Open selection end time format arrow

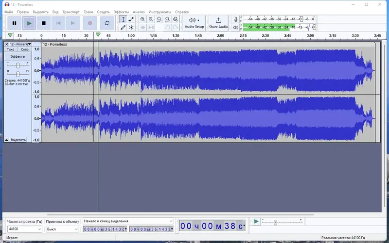[x=172, y=229]
